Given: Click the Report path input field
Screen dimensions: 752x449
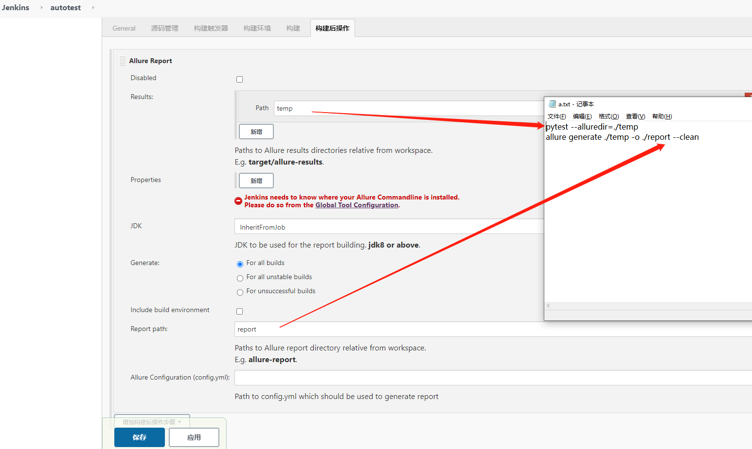Looking at the screenshot, I should pyautogui.click(x=493, y=329).
